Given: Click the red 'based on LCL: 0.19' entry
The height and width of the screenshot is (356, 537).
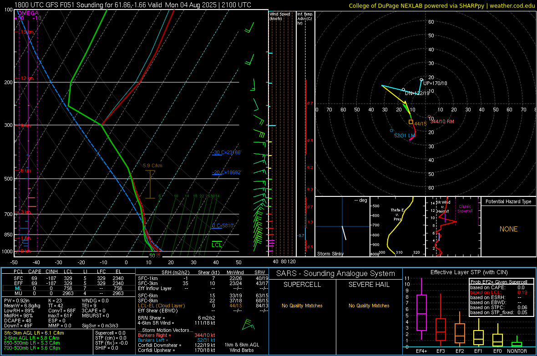Looking at the screenshot, I should pos(499,292).
